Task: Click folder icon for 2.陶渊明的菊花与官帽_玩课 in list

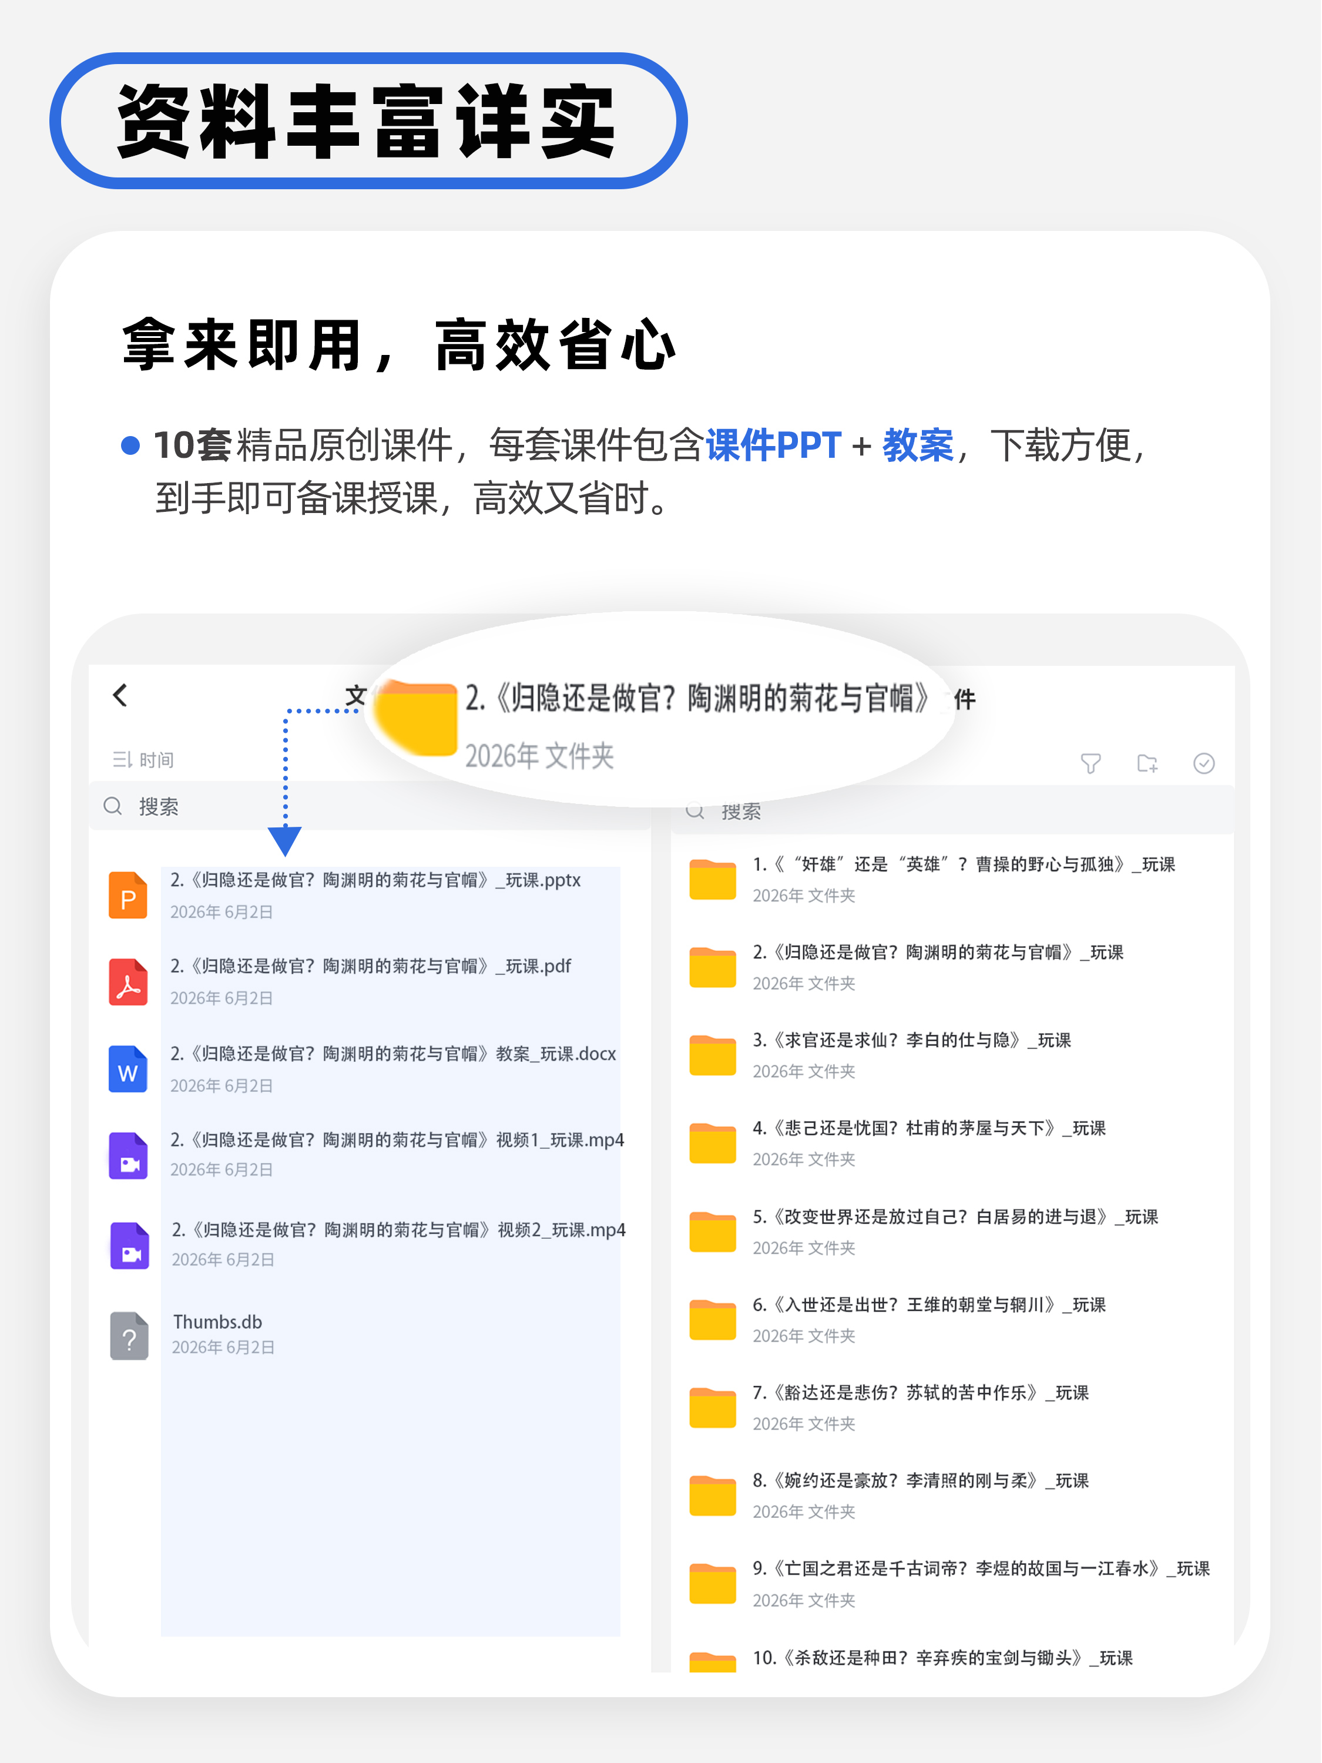Action: [x=713, y=967]
